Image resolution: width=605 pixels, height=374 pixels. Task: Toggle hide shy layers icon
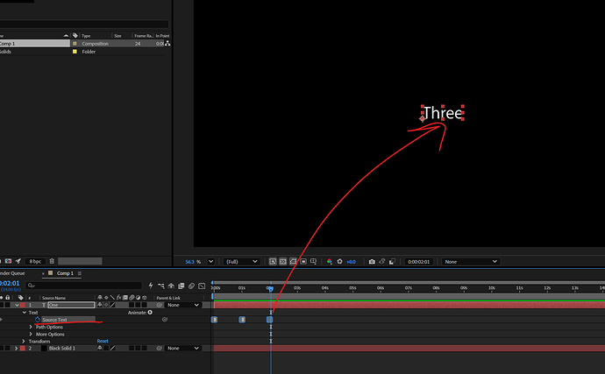(171, 286)
